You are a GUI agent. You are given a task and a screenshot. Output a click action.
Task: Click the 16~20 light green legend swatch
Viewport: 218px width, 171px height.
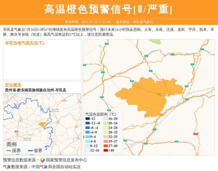105,119
